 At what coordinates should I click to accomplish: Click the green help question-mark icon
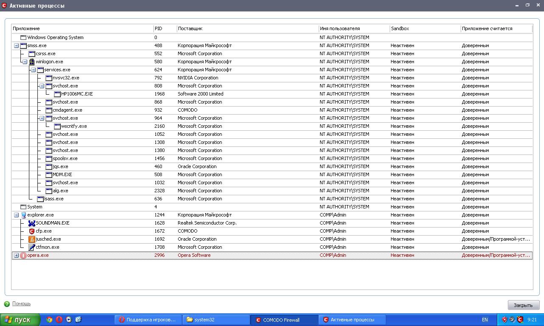7,304
